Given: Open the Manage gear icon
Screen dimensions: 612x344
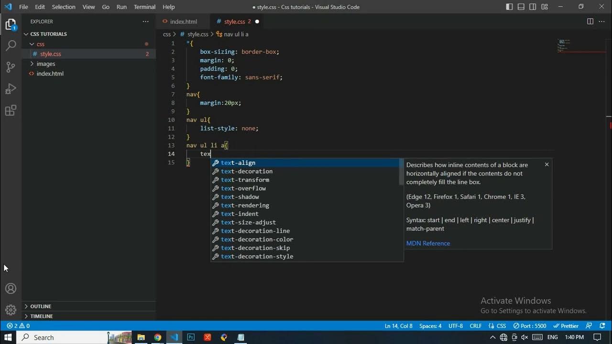Looking at the screenshot, I should click(11, 310).
